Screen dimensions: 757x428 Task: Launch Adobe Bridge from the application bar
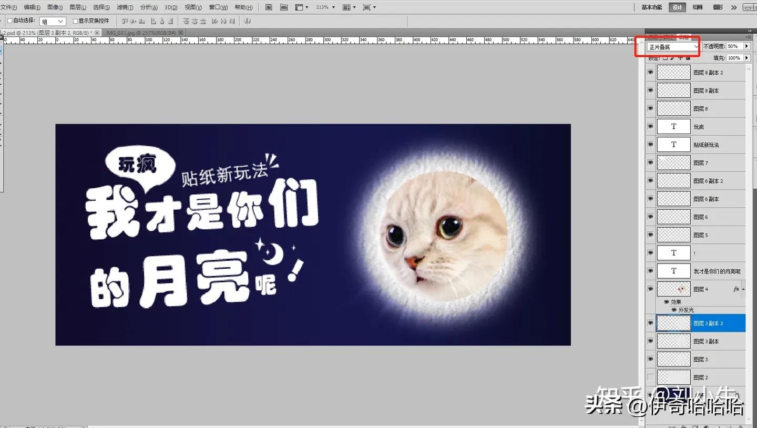pos(269,7)
